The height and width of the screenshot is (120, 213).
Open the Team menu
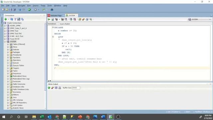click(x=43, y=6)
